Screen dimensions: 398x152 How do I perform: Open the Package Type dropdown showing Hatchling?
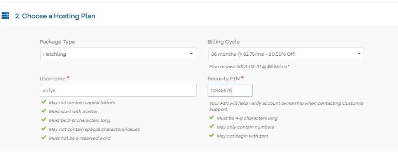118,54
